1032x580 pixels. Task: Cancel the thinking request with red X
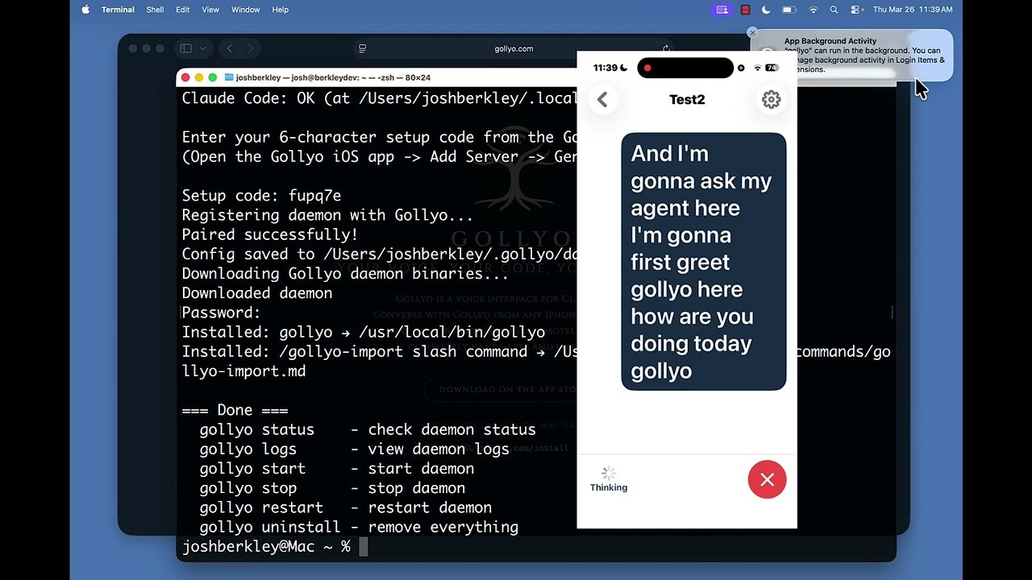(767, 480)
